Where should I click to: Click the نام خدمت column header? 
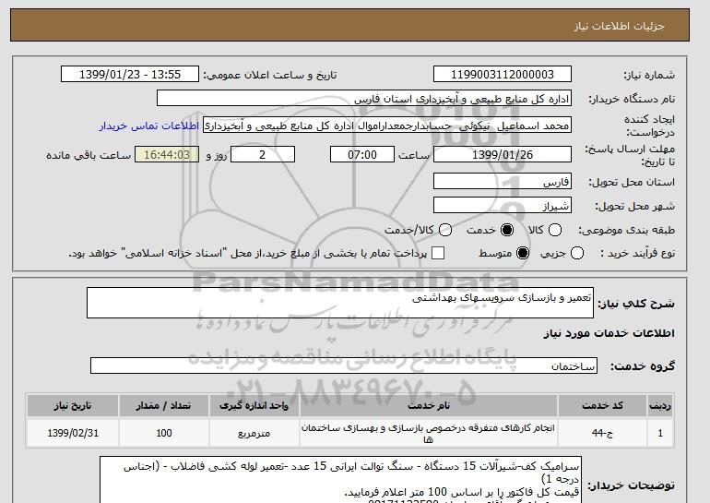click(429, 405)
